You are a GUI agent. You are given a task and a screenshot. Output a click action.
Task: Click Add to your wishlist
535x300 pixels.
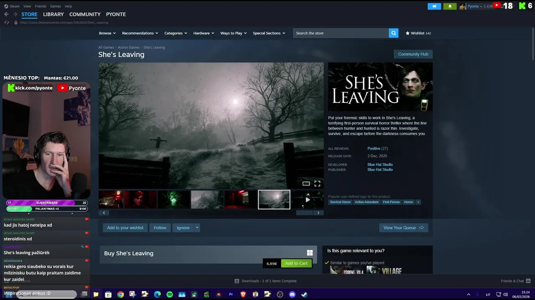coord(125,227)
